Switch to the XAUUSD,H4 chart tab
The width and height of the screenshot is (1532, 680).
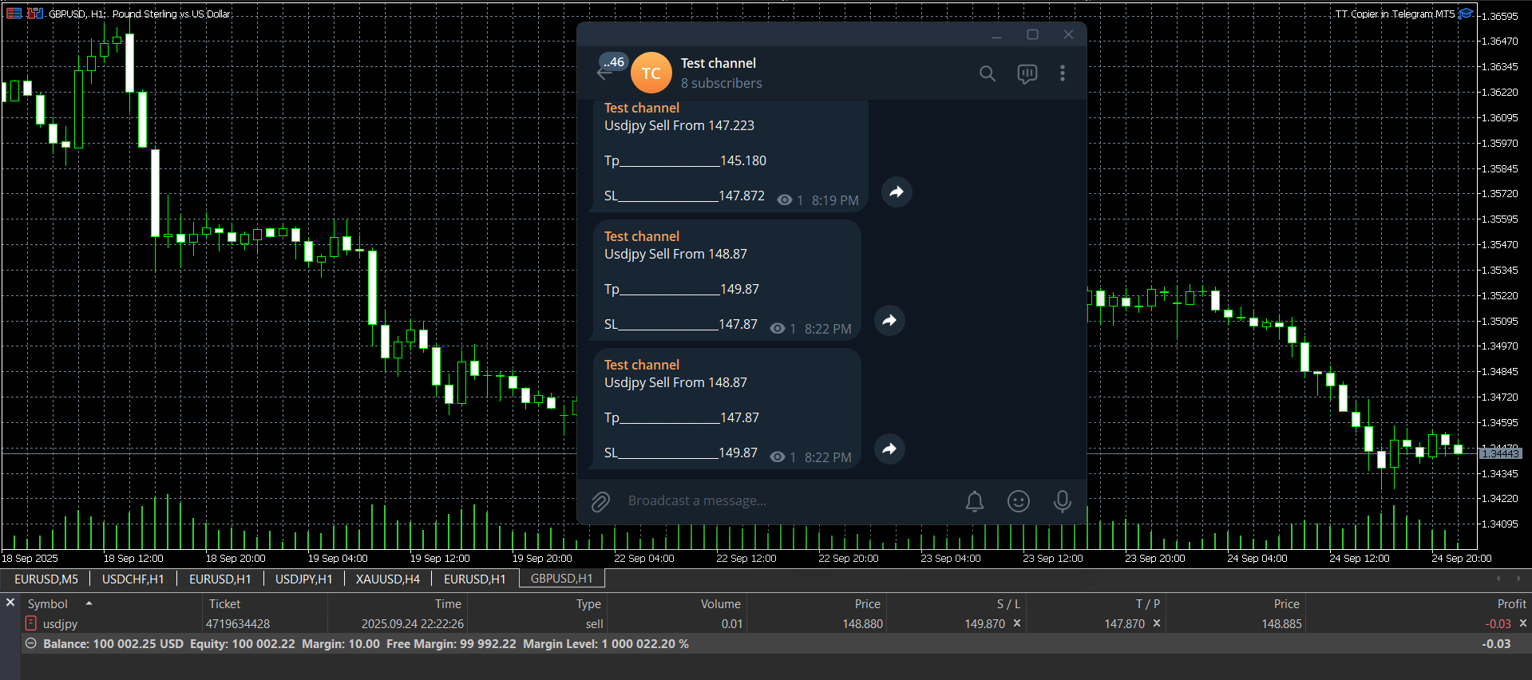point(387,579)
